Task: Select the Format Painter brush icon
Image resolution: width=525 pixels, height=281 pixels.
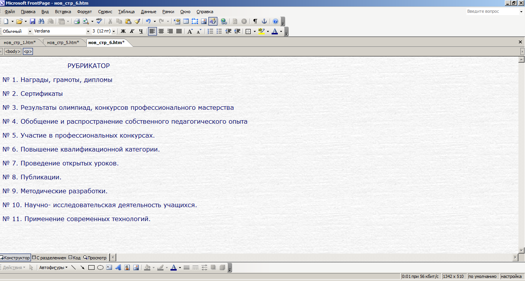Action: (137, 22)
